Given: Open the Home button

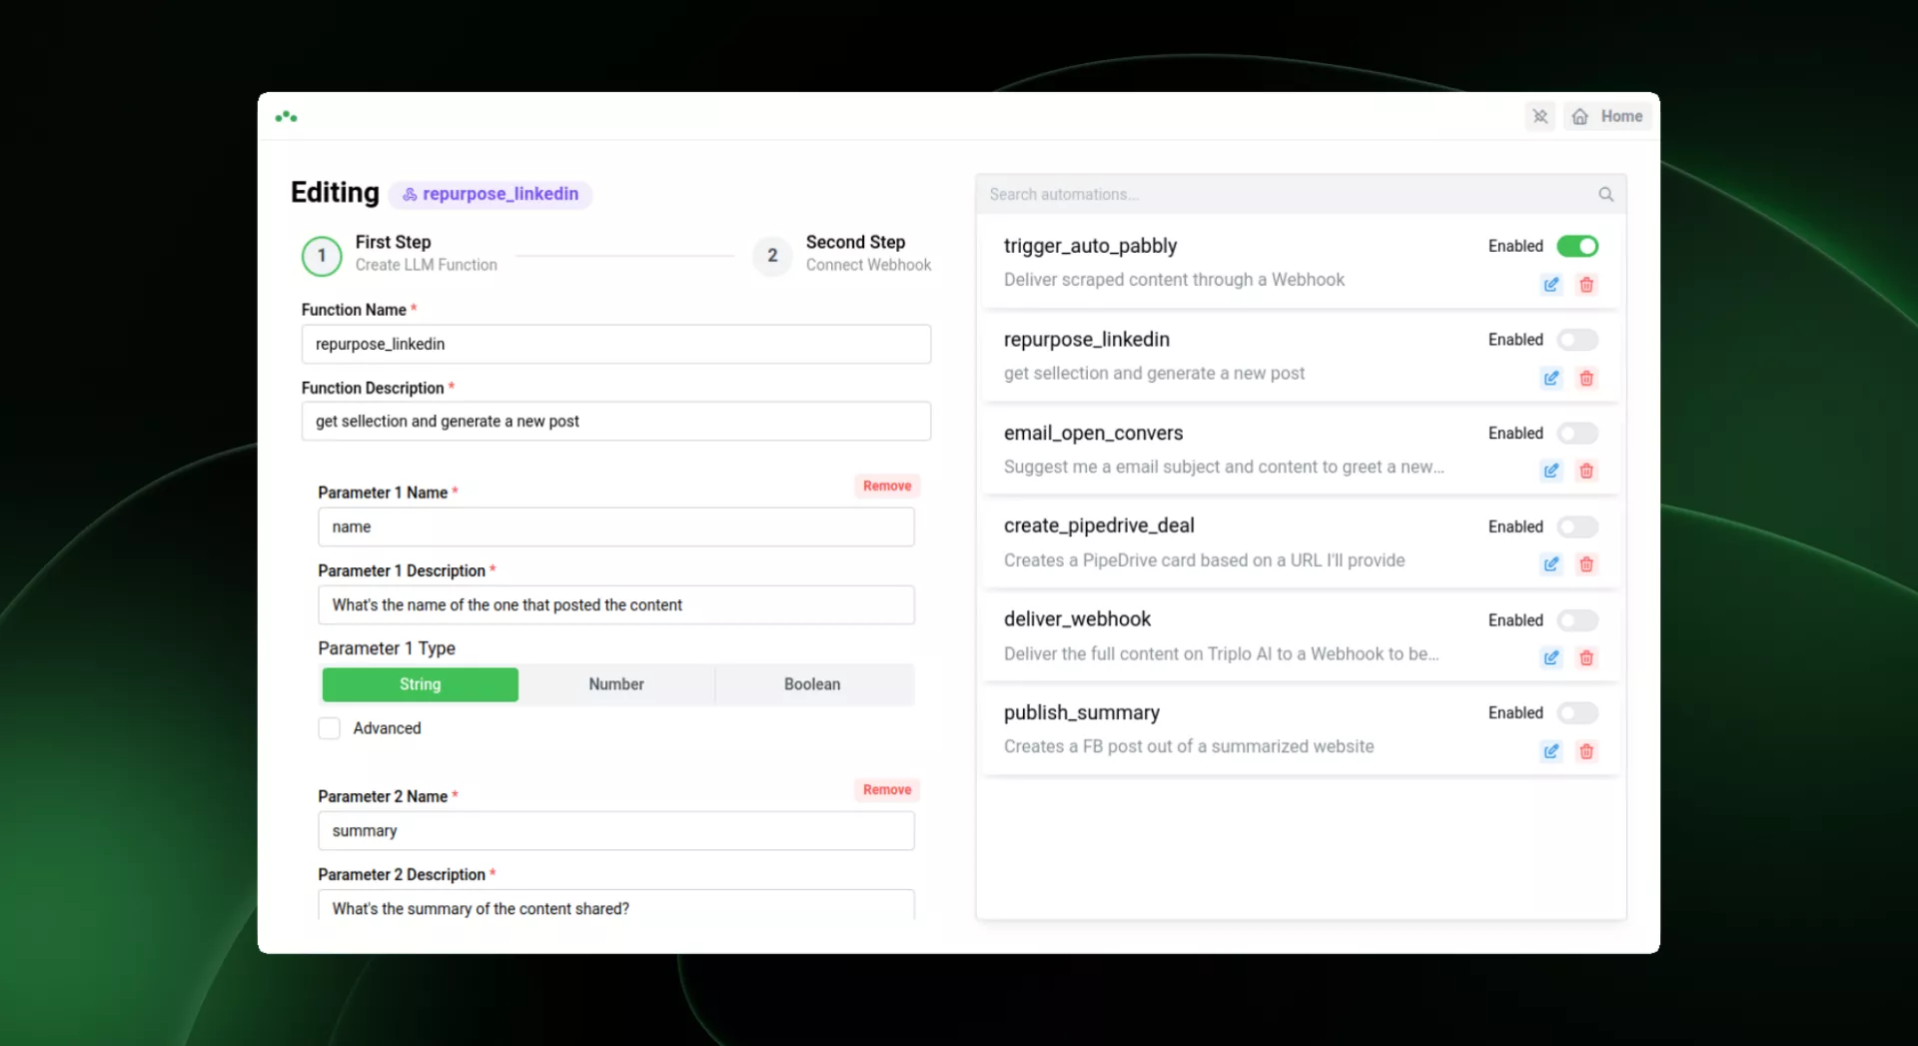Looking at the screenshot, I should tap(1607, 117).
